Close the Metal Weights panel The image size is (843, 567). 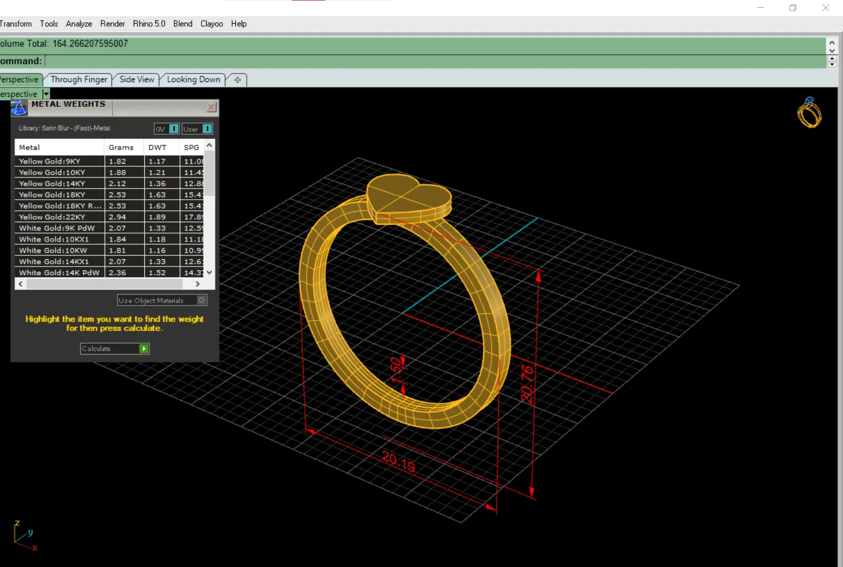212,107
